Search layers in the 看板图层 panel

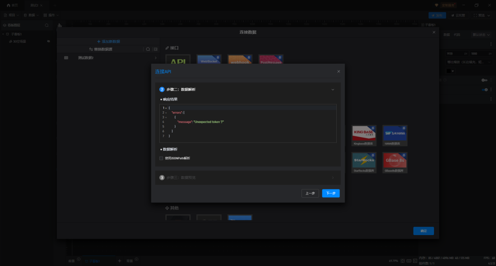tap(47, 25)
